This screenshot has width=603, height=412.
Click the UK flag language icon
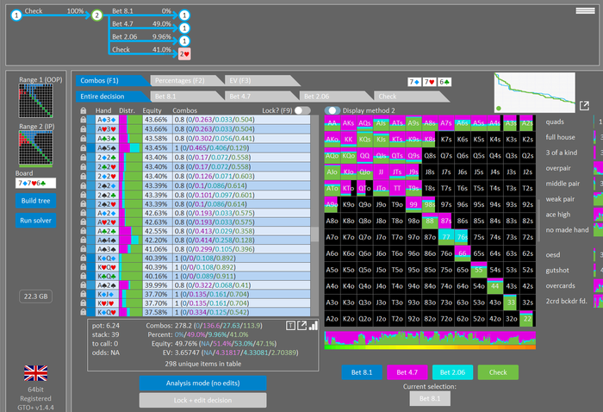tap(36, 373)
